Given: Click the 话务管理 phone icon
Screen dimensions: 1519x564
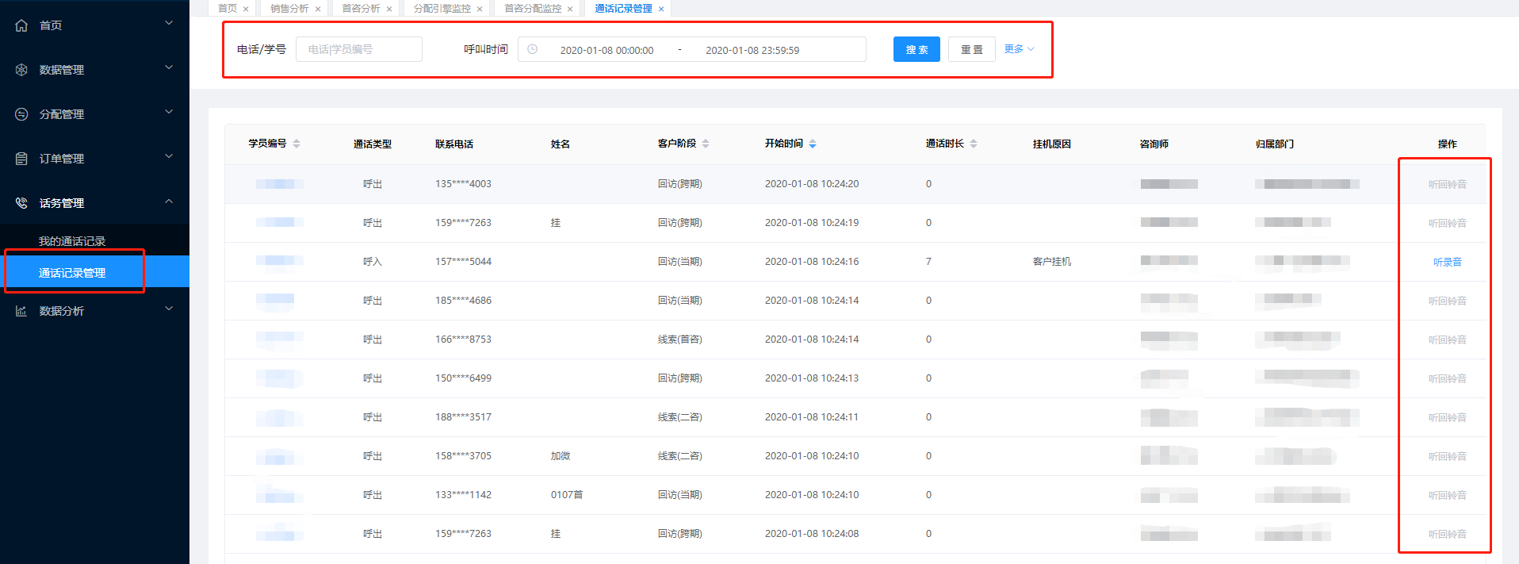Looking at the screenshot, I should [21, 203].
